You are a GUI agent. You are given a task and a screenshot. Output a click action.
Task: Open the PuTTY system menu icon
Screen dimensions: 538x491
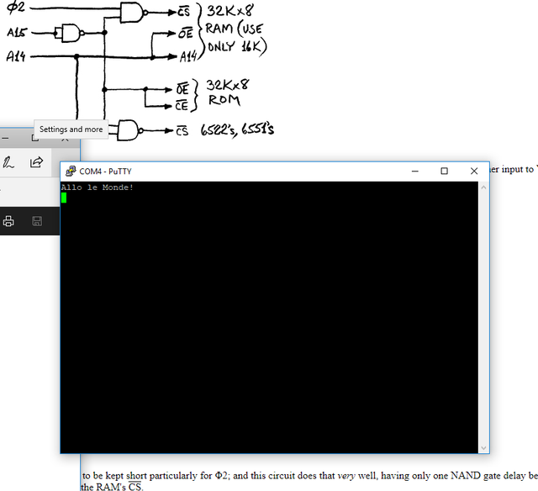[x=71, y=171]
